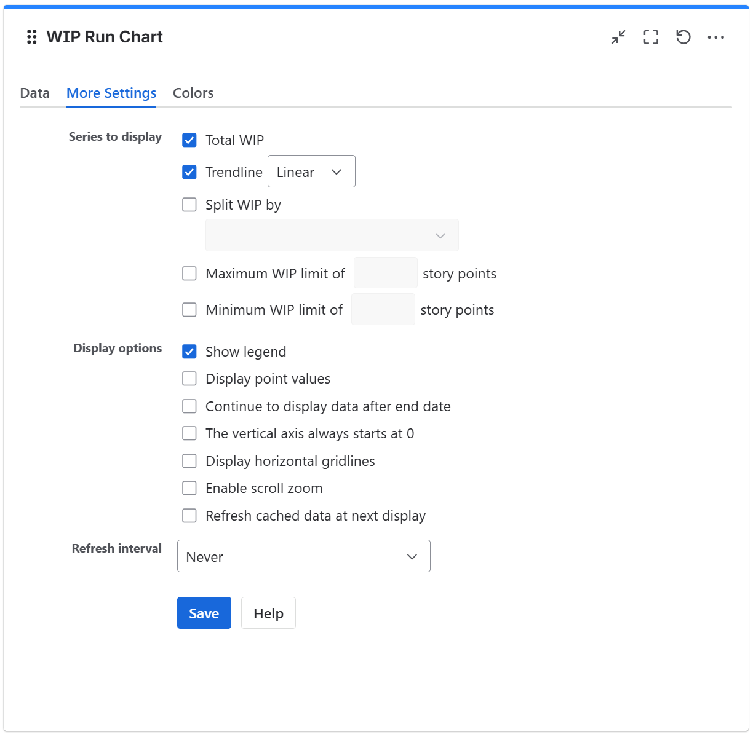Image resolution: width=753 pixels, height=737 pixels.
Task: Switch to the Colors tab
Action: pyautogui.click(x=193, y=93)
